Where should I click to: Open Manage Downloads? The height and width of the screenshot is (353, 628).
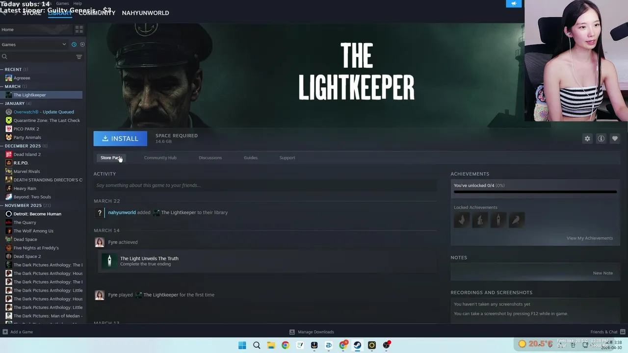click(312, 332)
